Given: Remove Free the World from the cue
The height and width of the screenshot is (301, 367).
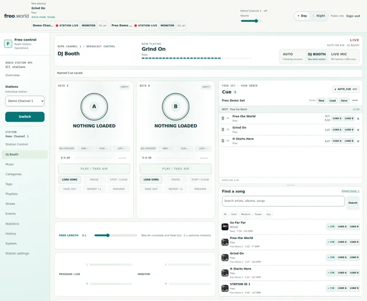Looking at the screenshot, I should (x=358, y=118).
